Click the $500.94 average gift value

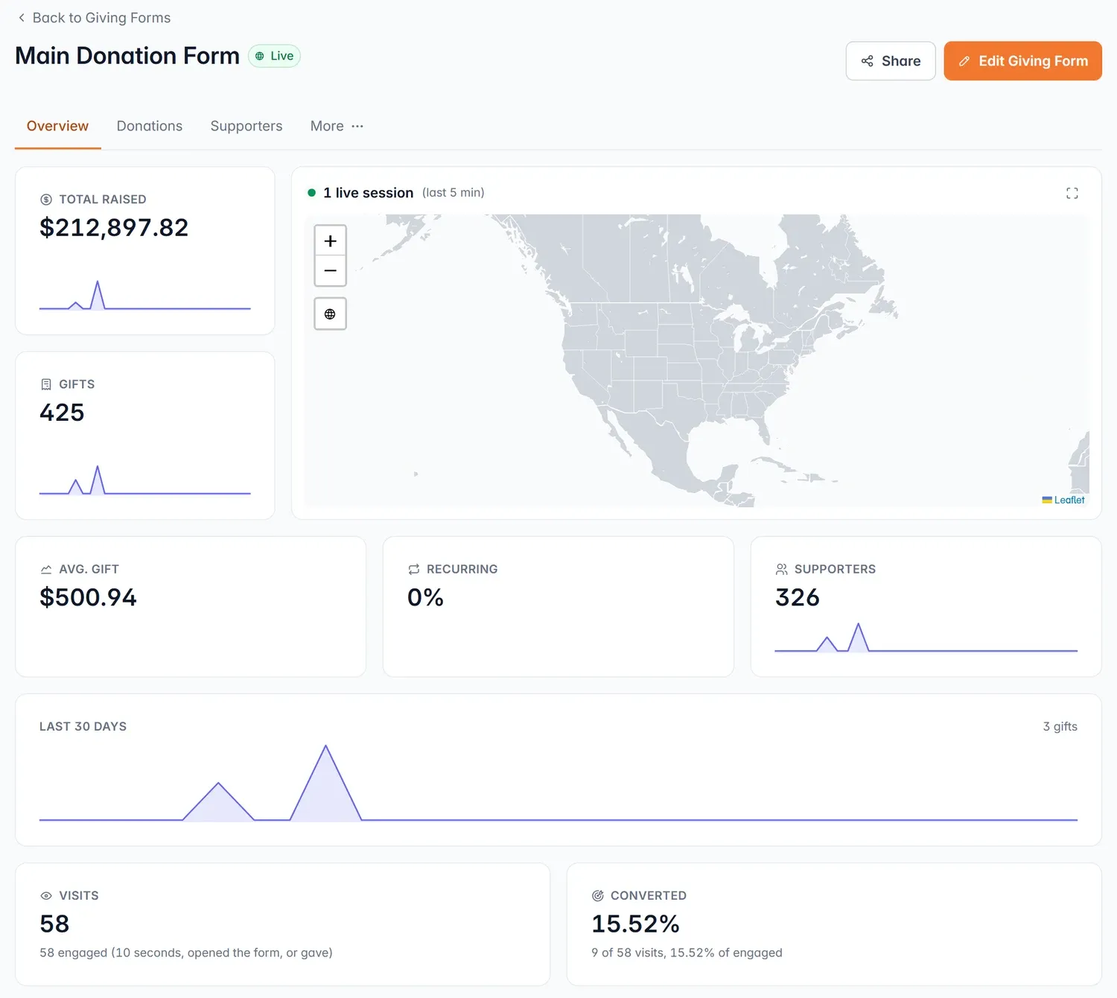pos(88,597)
